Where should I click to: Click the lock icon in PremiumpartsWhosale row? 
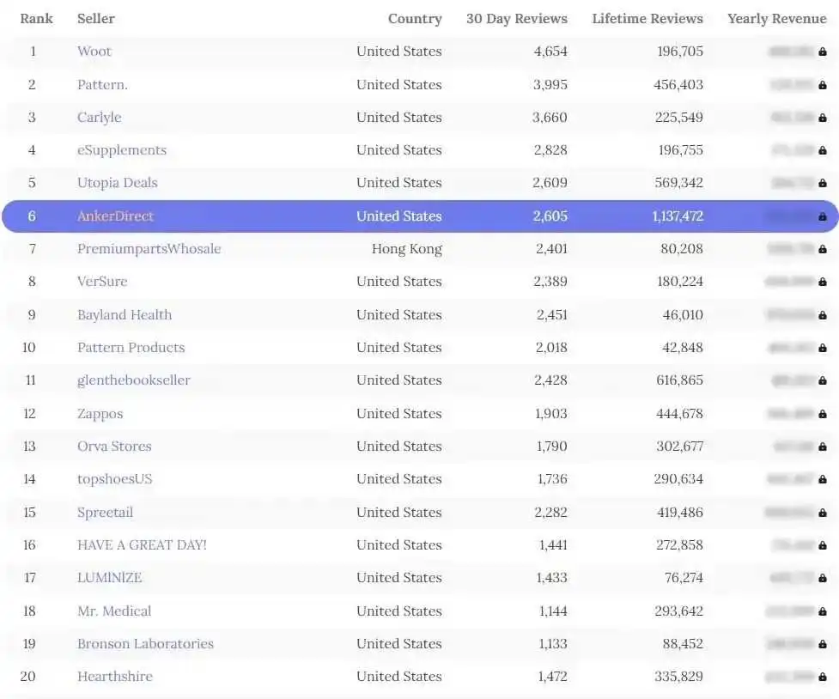[x=823, y=249]
